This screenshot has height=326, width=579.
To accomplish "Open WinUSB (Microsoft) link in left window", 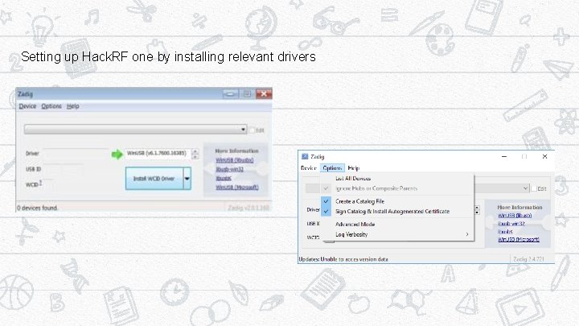I will 237,188.
